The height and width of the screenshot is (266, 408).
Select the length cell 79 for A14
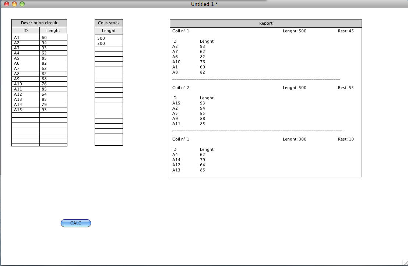pos(53,104)
